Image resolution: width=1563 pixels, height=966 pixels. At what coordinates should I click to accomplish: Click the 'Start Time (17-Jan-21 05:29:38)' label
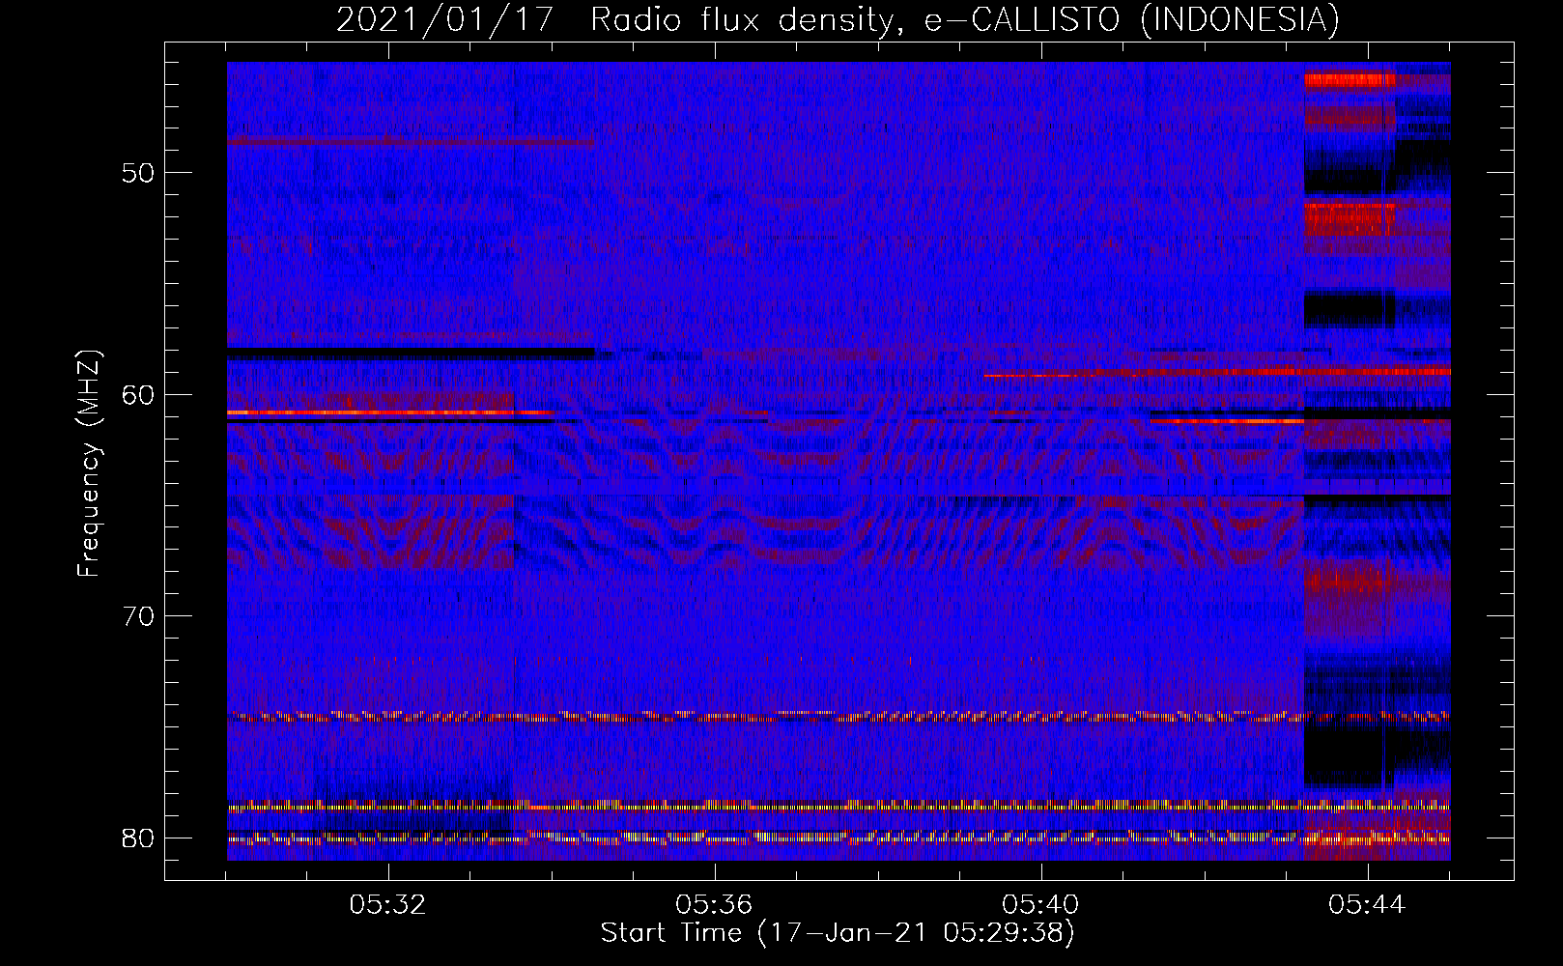(838, 933)
